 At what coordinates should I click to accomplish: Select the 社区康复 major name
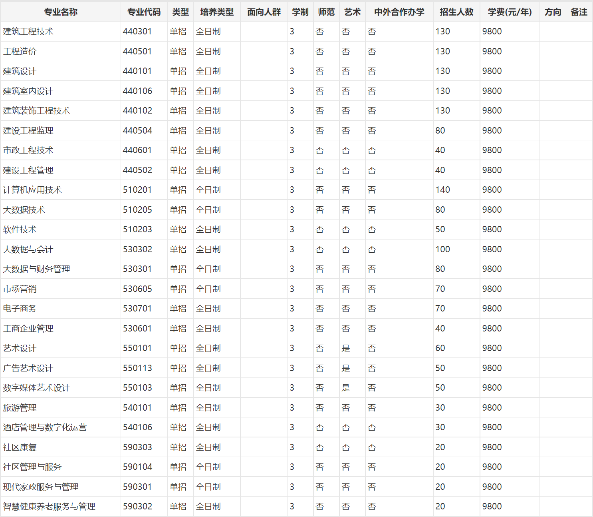pyautogui.click(x=20, y=447)
